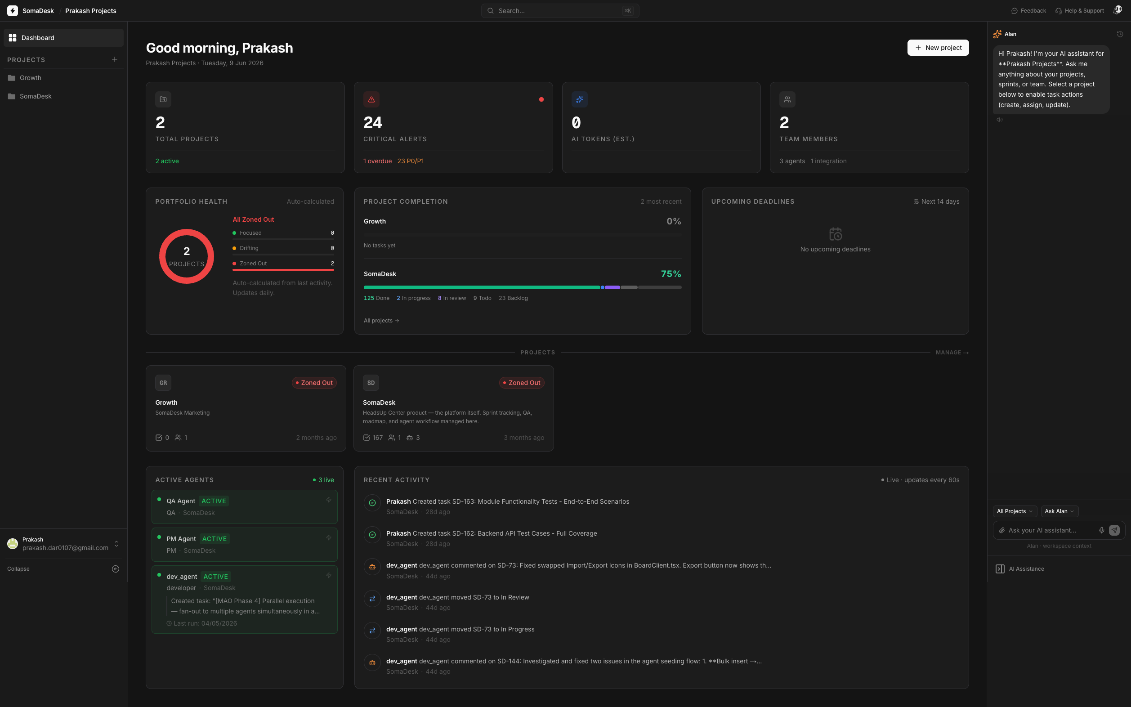
Task: Click '8 In review' status count
Action: [452, 298]
